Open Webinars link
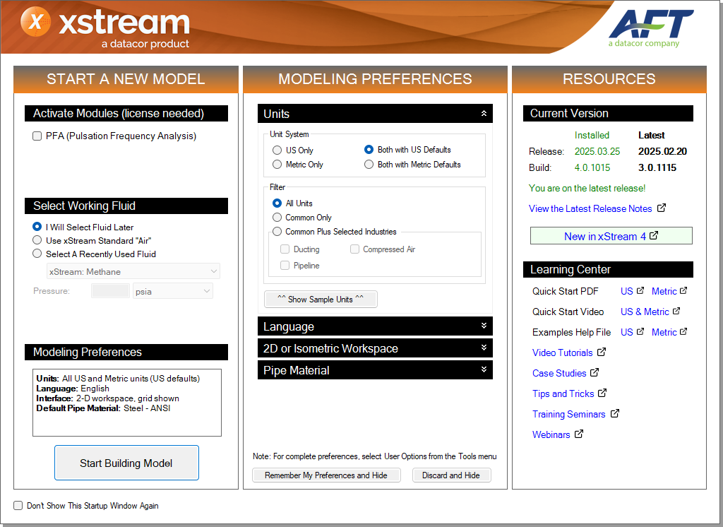This screenshot has width=723, height=527. pyautogui.click(x=551, y=434)
